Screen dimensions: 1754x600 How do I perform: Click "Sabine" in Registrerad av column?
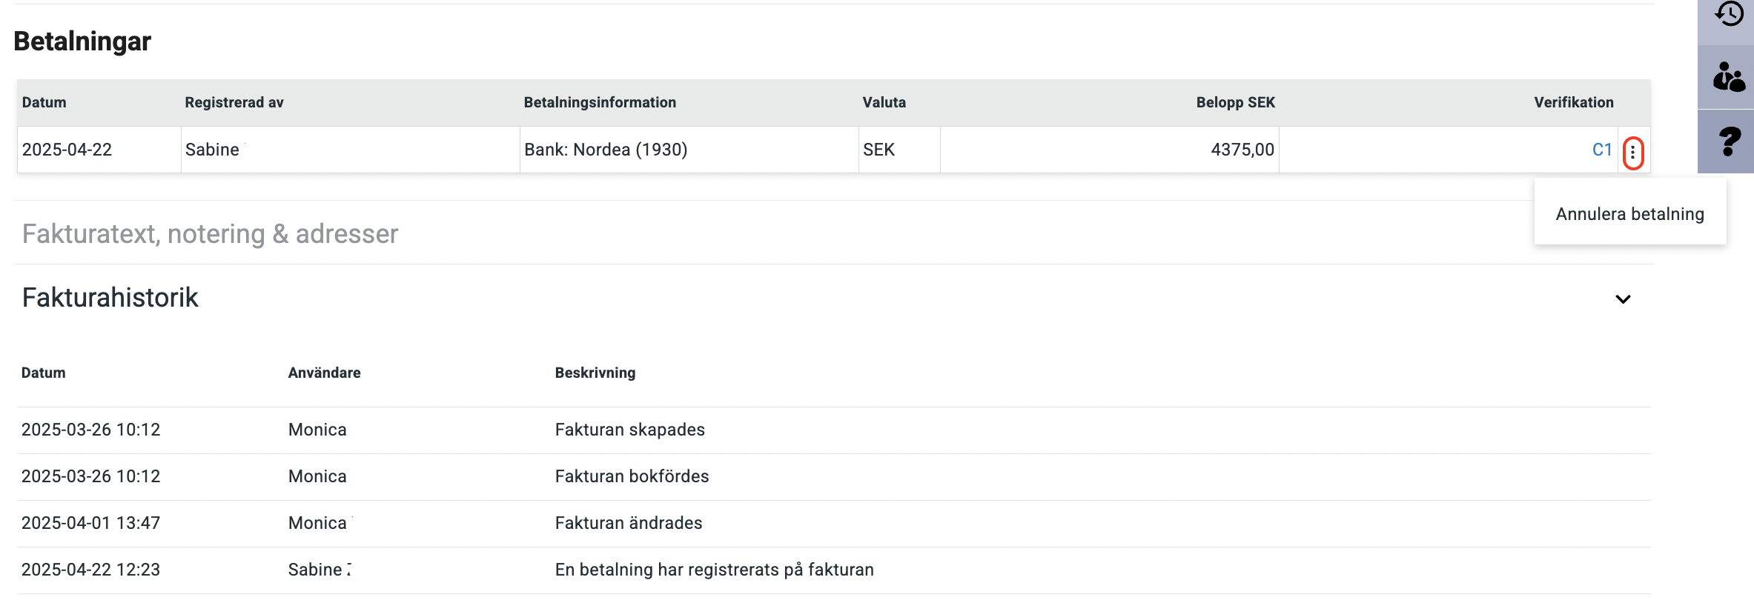[216, 150]
